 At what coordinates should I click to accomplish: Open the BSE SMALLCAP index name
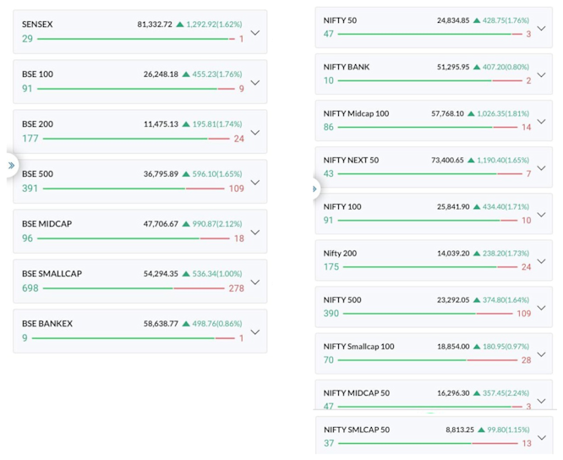(52, 274)
